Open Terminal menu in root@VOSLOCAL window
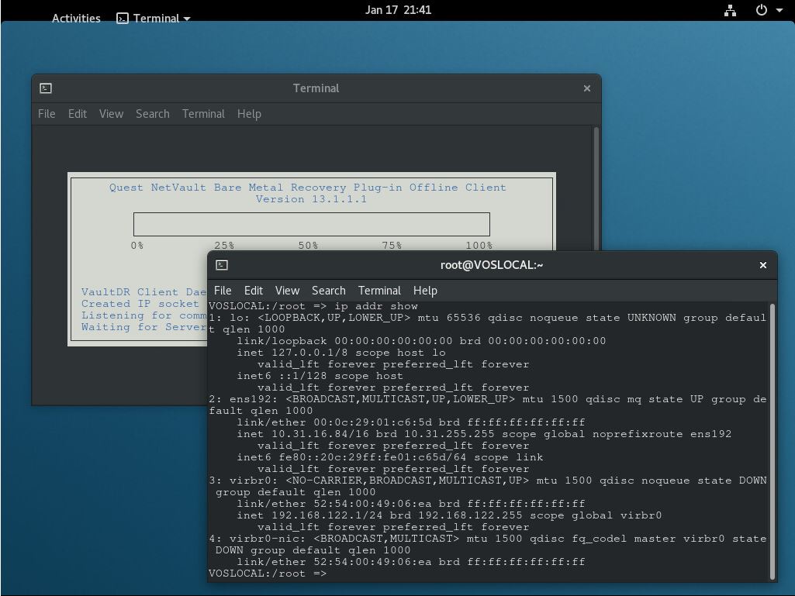 [x=379, y=291]
